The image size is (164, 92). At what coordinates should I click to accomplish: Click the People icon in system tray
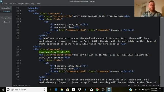136,90
